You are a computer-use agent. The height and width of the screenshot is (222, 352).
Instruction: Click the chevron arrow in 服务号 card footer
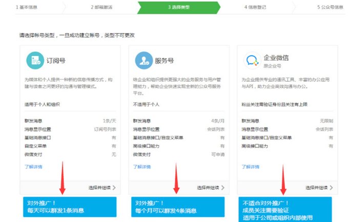coord(223,188)
